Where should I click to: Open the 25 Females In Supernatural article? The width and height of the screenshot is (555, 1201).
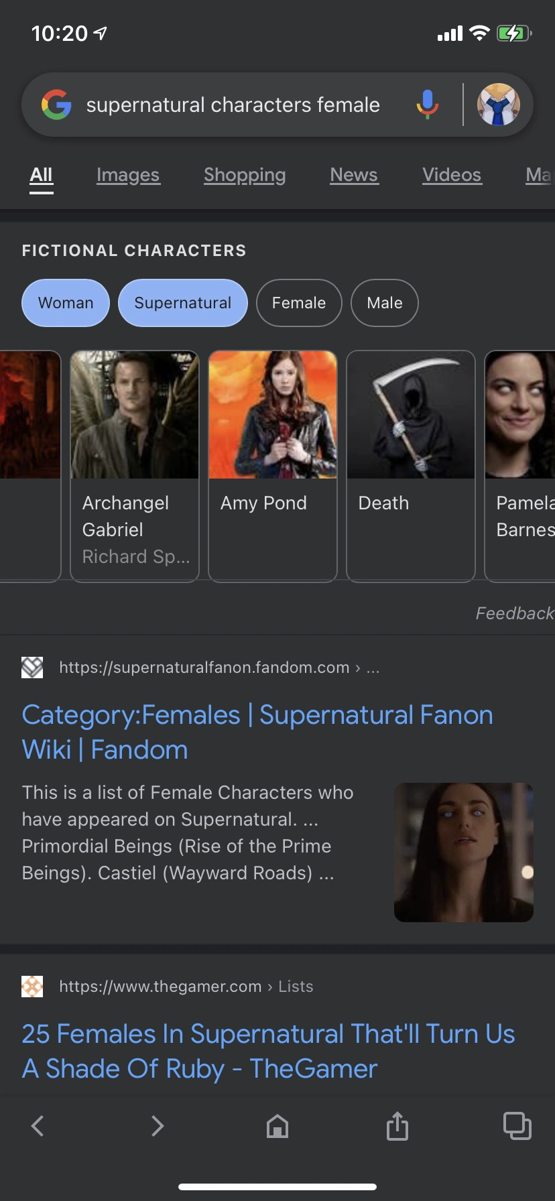click(268, 1052)
